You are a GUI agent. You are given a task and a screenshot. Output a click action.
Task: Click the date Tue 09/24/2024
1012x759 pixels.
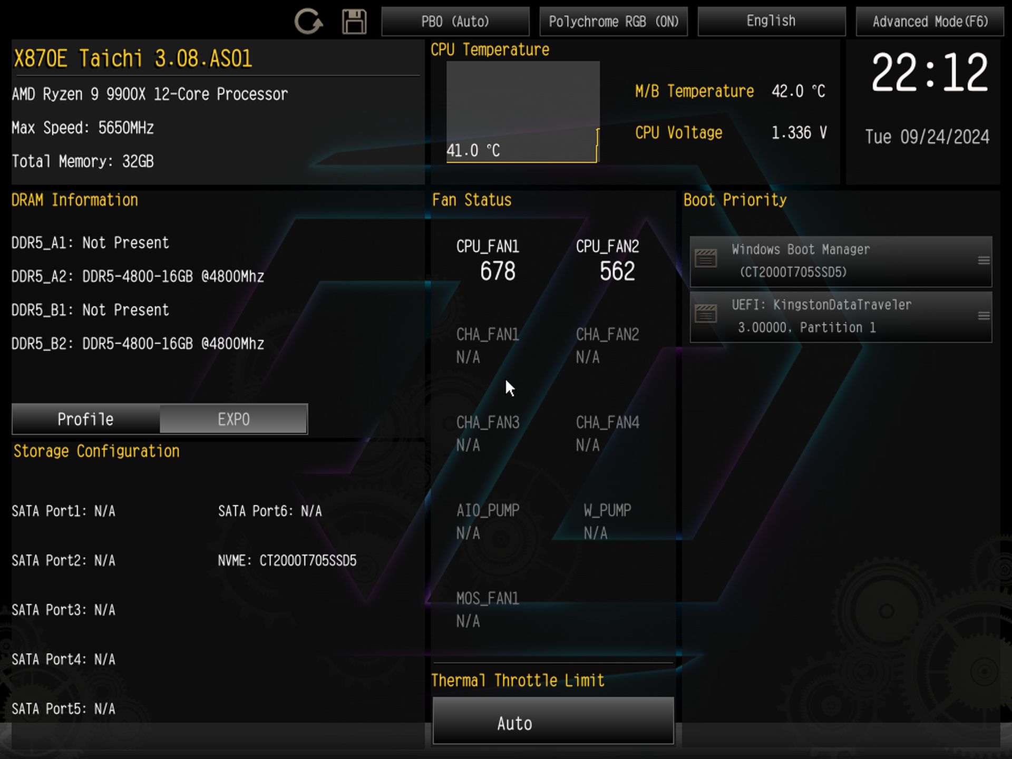pyautogui.click(x=927, y=137)
